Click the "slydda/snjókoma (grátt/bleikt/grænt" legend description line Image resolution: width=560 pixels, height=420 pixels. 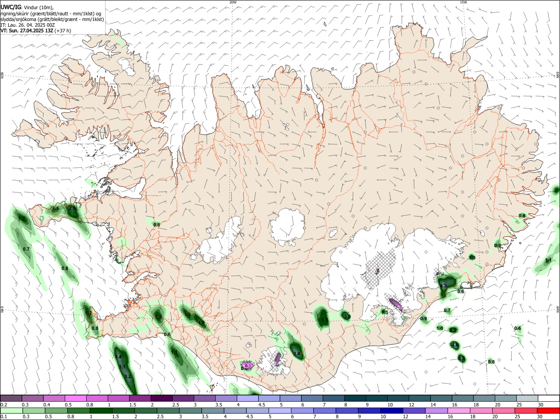coord(52,19)
